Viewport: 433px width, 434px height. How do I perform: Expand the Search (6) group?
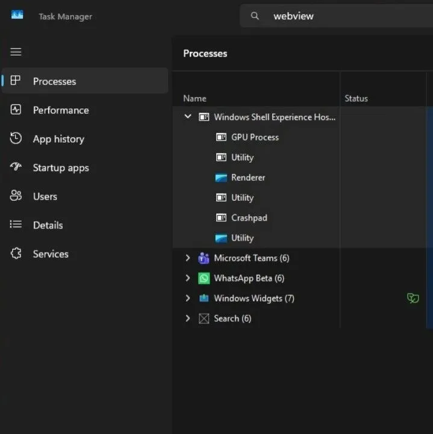tap(188, 318)
